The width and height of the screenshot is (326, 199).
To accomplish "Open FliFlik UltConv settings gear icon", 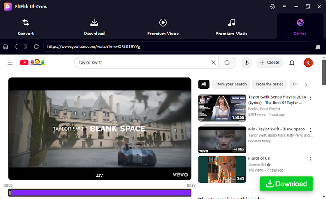I will coord(272,7).
